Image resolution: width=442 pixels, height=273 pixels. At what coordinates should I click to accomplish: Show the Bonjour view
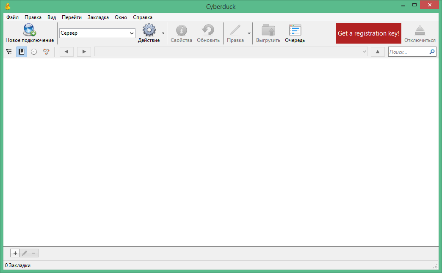(46, 52)
